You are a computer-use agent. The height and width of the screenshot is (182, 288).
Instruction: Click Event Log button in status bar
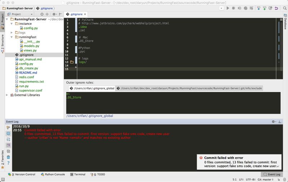272,174
